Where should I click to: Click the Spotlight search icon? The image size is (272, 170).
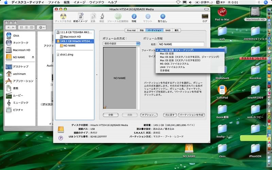coord(266,2)
